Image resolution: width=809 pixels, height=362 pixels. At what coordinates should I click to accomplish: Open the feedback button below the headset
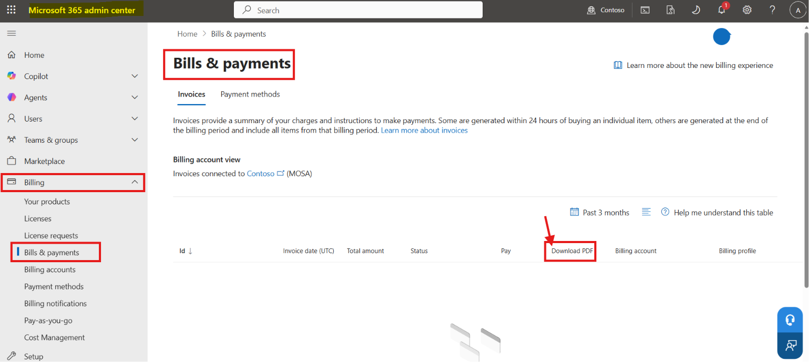pyautogui.click(x=790, y=345)
